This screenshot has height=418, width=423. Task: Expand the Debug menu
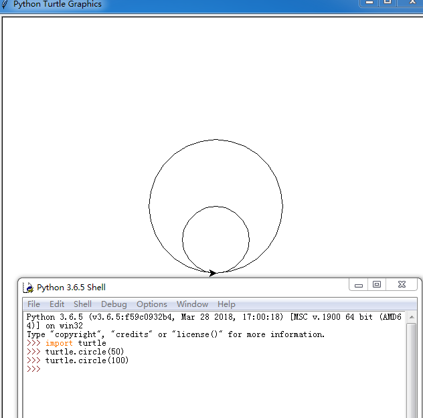click(114, 304)
